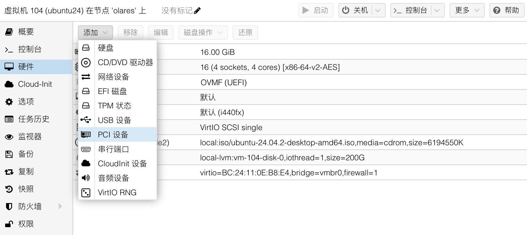Select TPM 状态 menu entry
This screenshot has width=527, height=235.
tap(115, 106)
